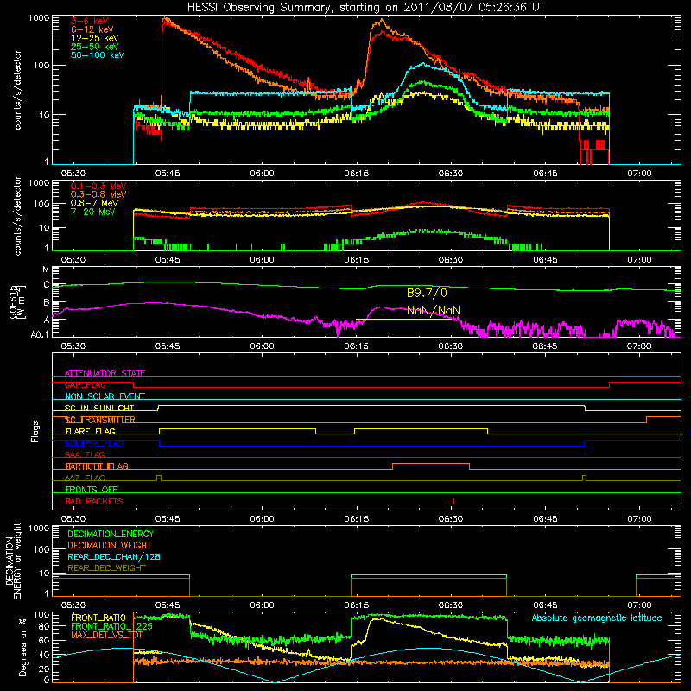
Task: Click the FRONT_RATIO legend label
Action: [98, 618]
